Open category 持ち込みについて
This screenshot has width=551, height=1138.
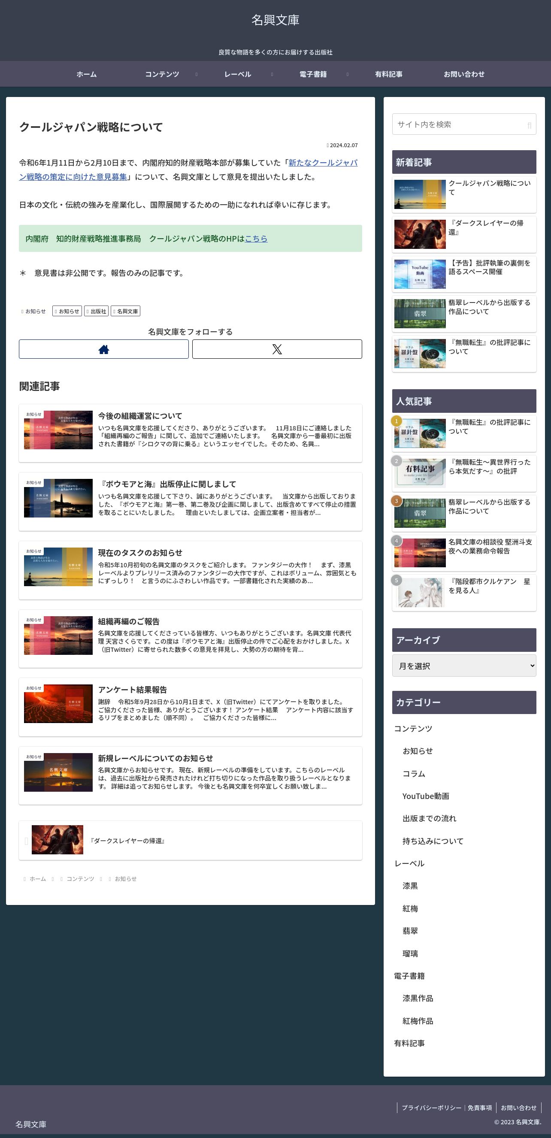pos(433,841)
